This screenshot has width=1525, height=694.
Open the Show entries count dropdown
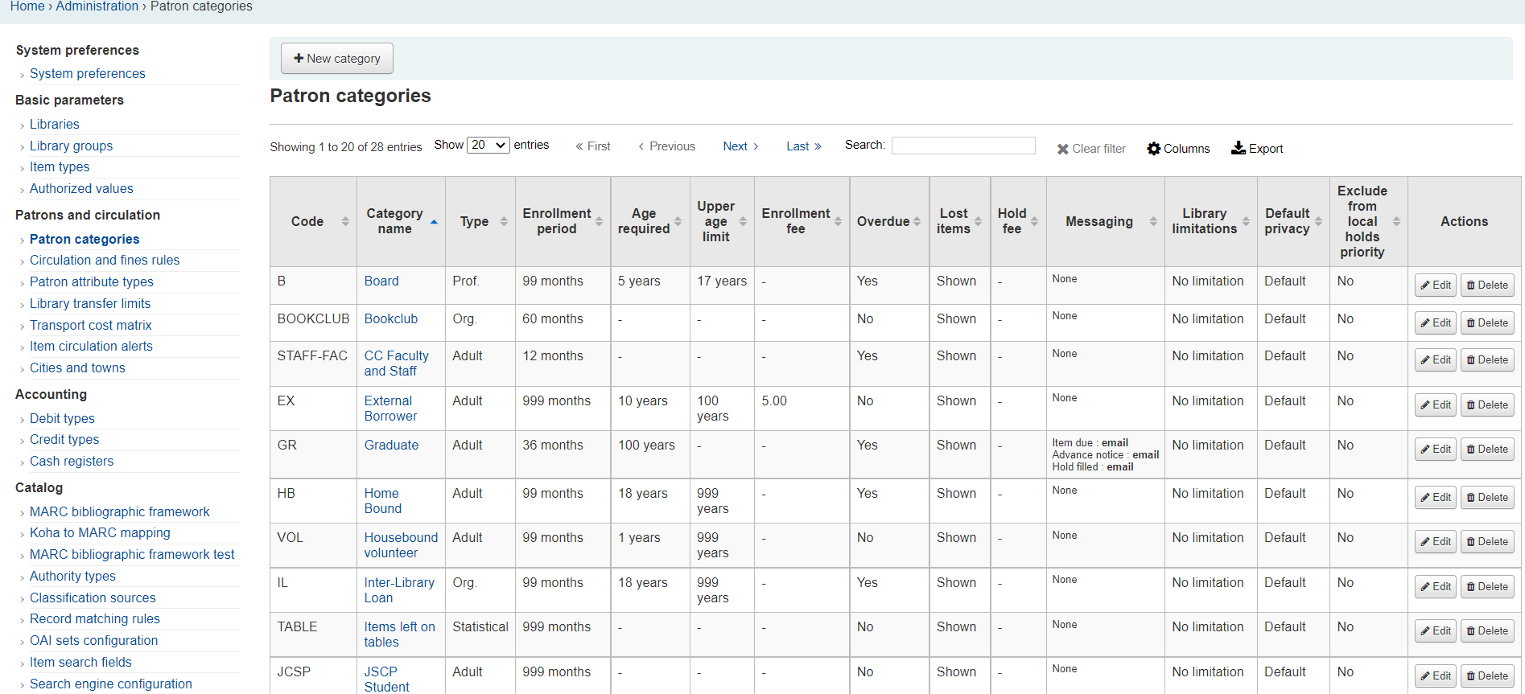(488, 145)
